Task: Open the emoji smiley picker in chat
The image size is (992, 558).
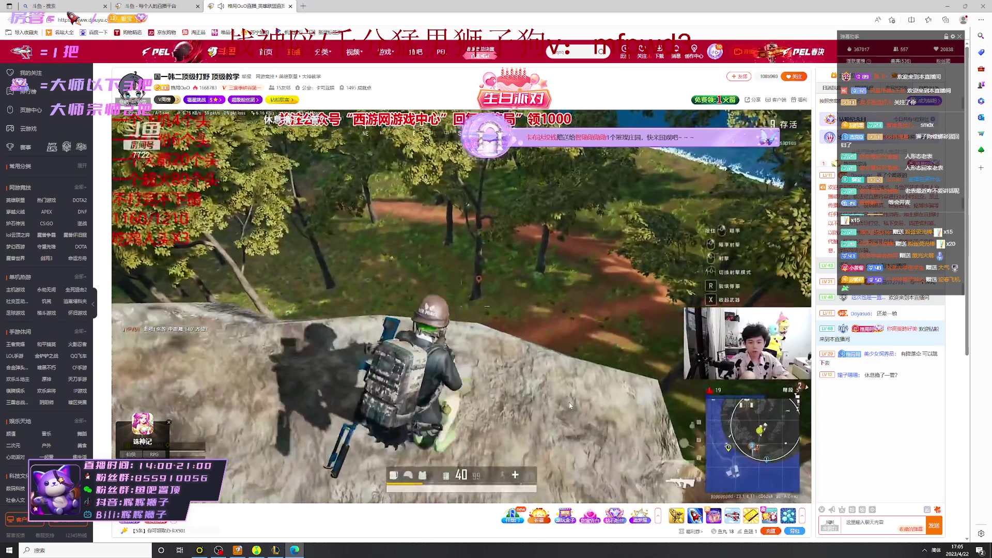Action: [x=822, y=509]
